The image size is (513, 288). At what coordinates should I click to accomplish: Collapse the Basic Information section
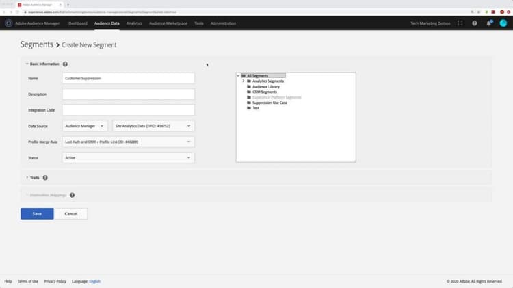point(27,64)
